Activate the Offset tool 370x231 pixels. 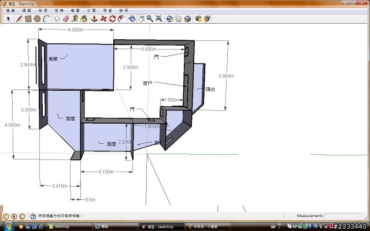click(121, 18)
